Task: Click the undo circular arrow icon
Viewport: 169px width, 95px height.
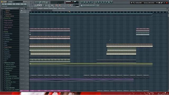Action: coord(96,2)
